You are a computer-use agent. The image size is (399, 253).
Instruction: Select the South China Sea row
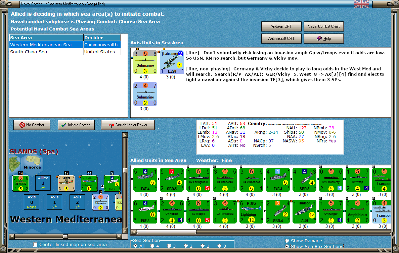point(65,52)
